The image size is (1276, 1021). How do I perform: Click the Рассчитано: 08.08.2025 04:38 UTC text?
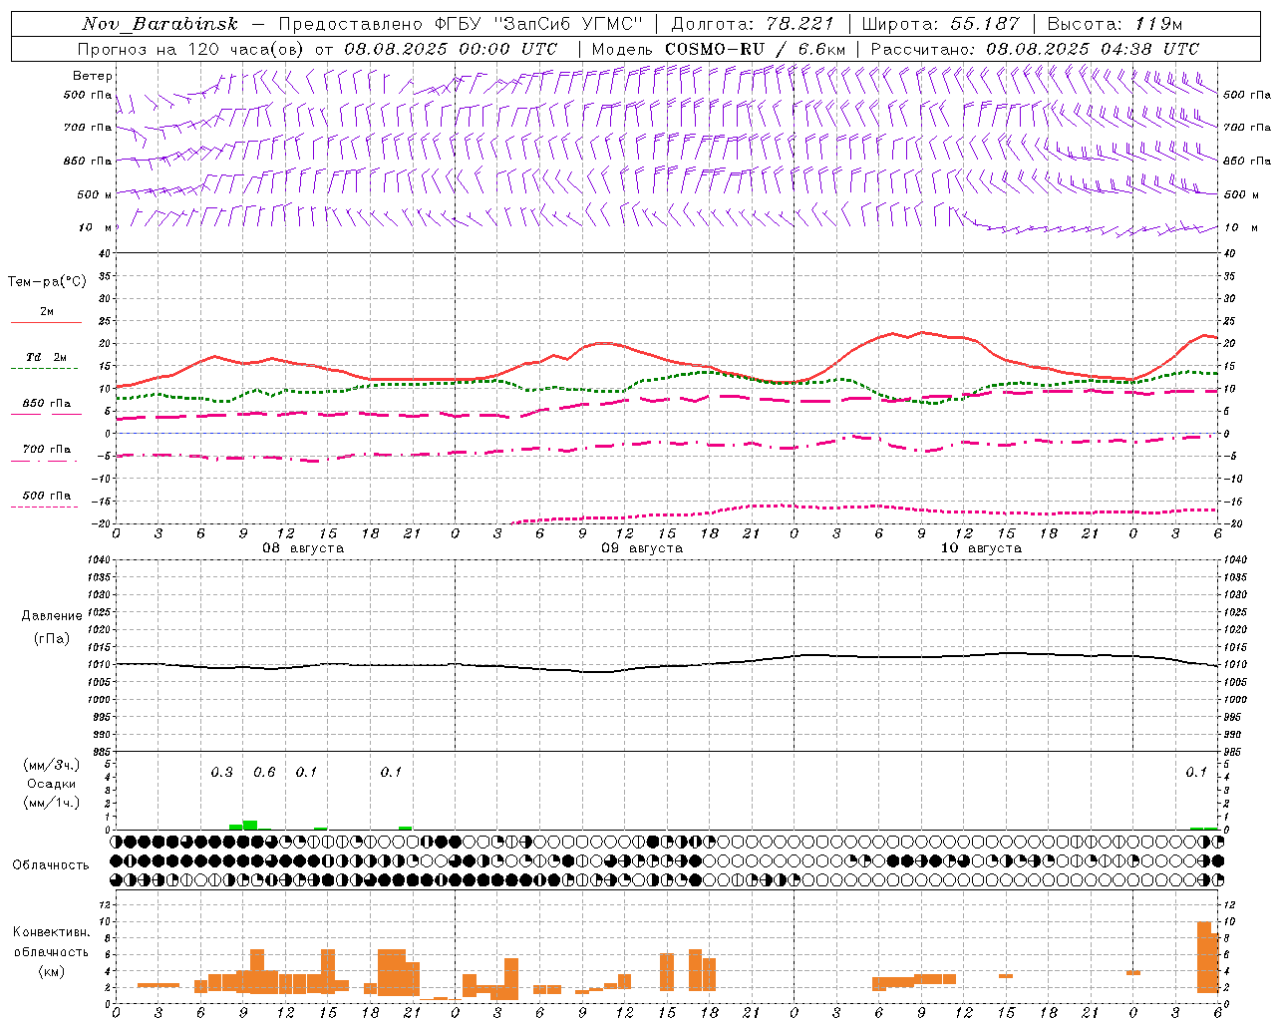pyautogui.click(x=1035, y=49)
